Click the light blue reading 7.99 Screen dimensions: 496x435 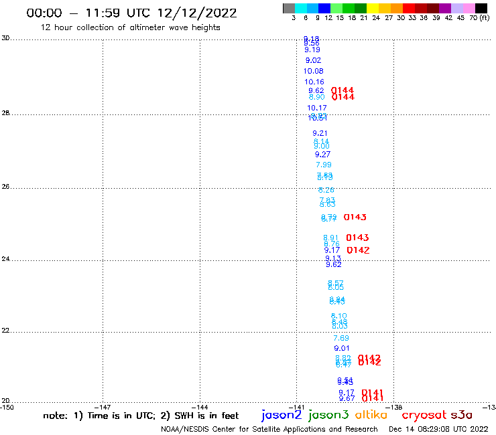click(x=324, y=165)
